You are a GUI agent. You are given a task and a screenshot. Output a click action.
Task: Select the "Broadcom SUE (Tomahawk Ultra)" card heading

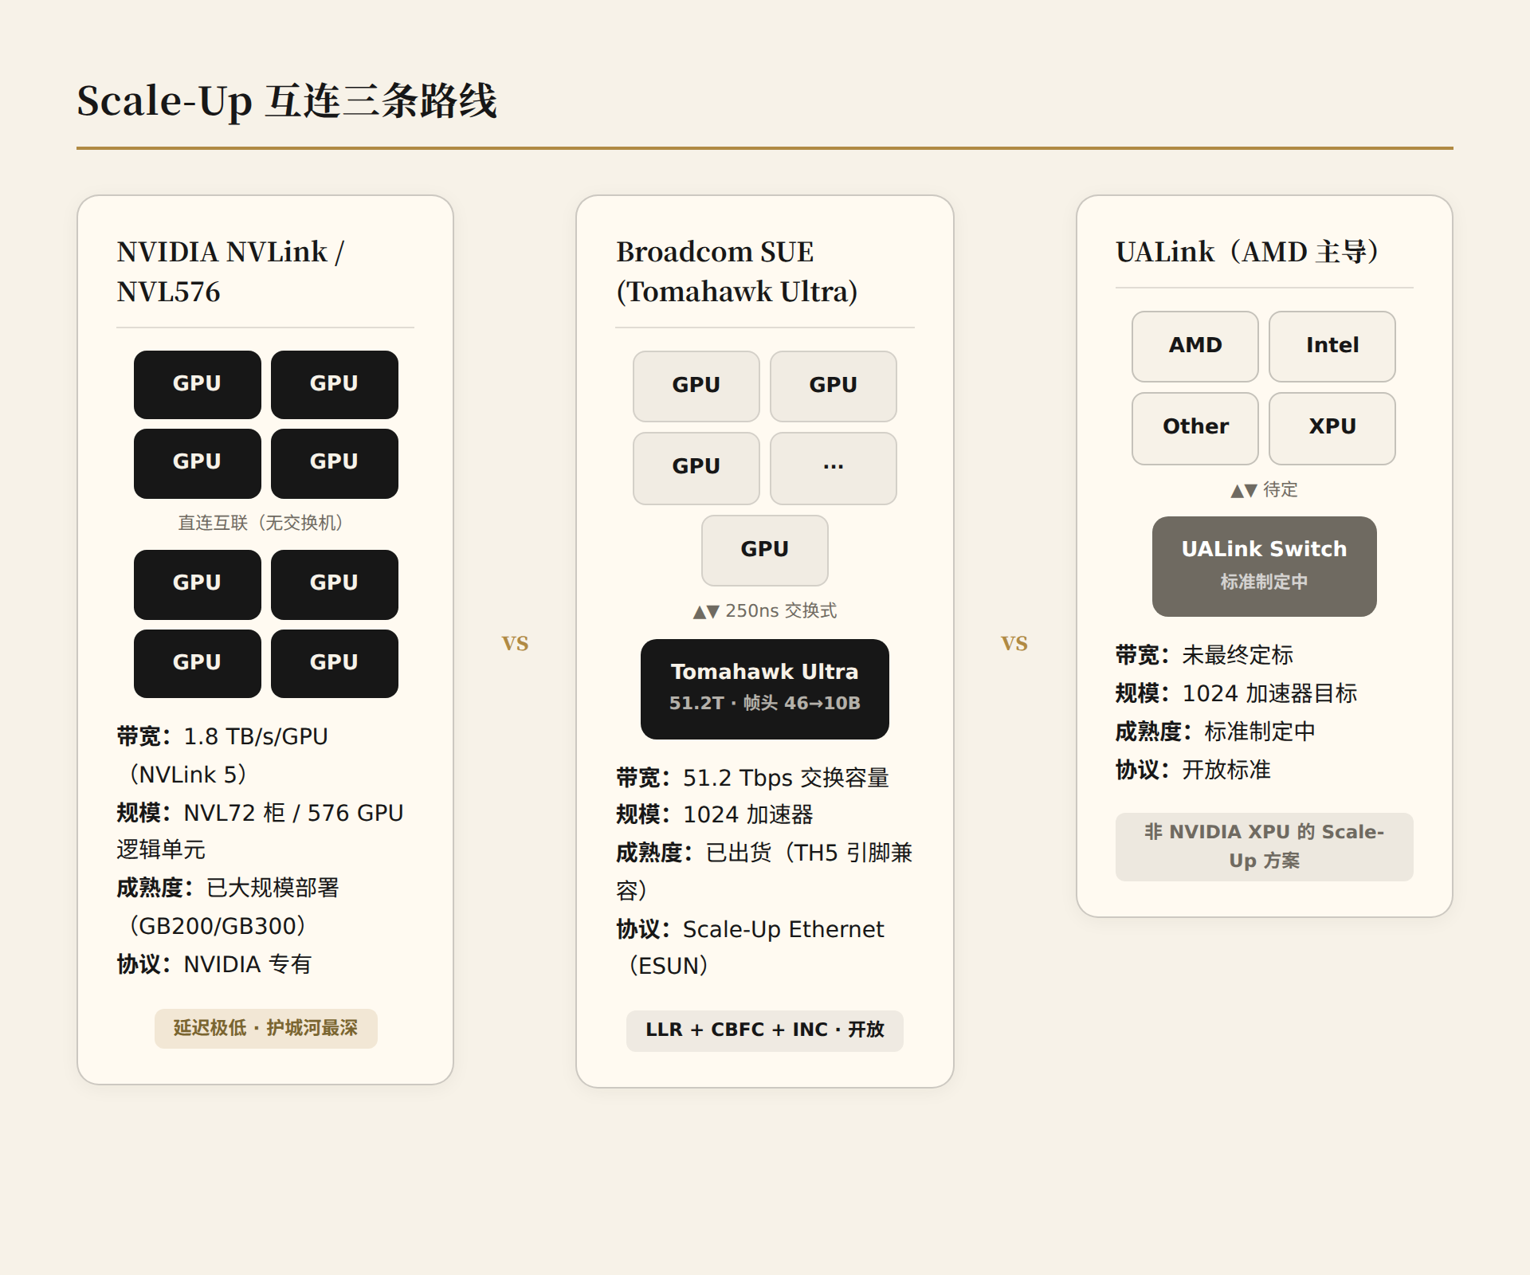(x=737, y=272)
